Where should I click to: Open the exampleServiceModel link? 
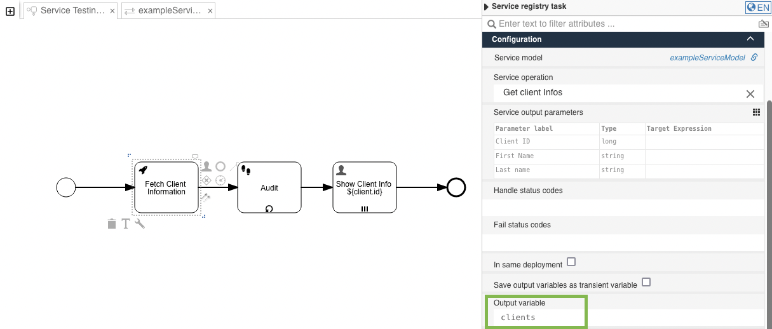(x=707, y=58)
